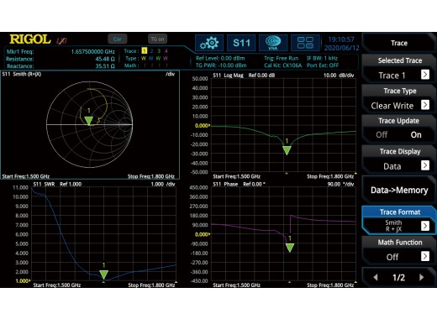The image size is (437, 319).
Task: Go to previous menu page arrow
Action: click(x=376, y=277)
